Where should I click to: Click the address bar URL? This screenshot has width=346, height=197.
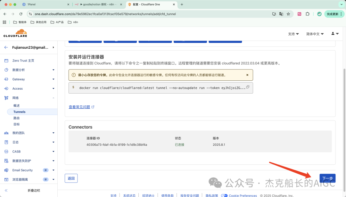[x=105, y=14]
